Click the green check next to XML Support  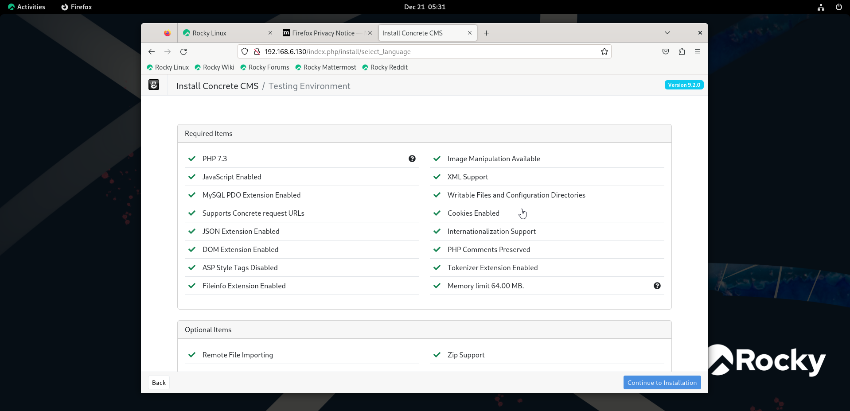437,177
